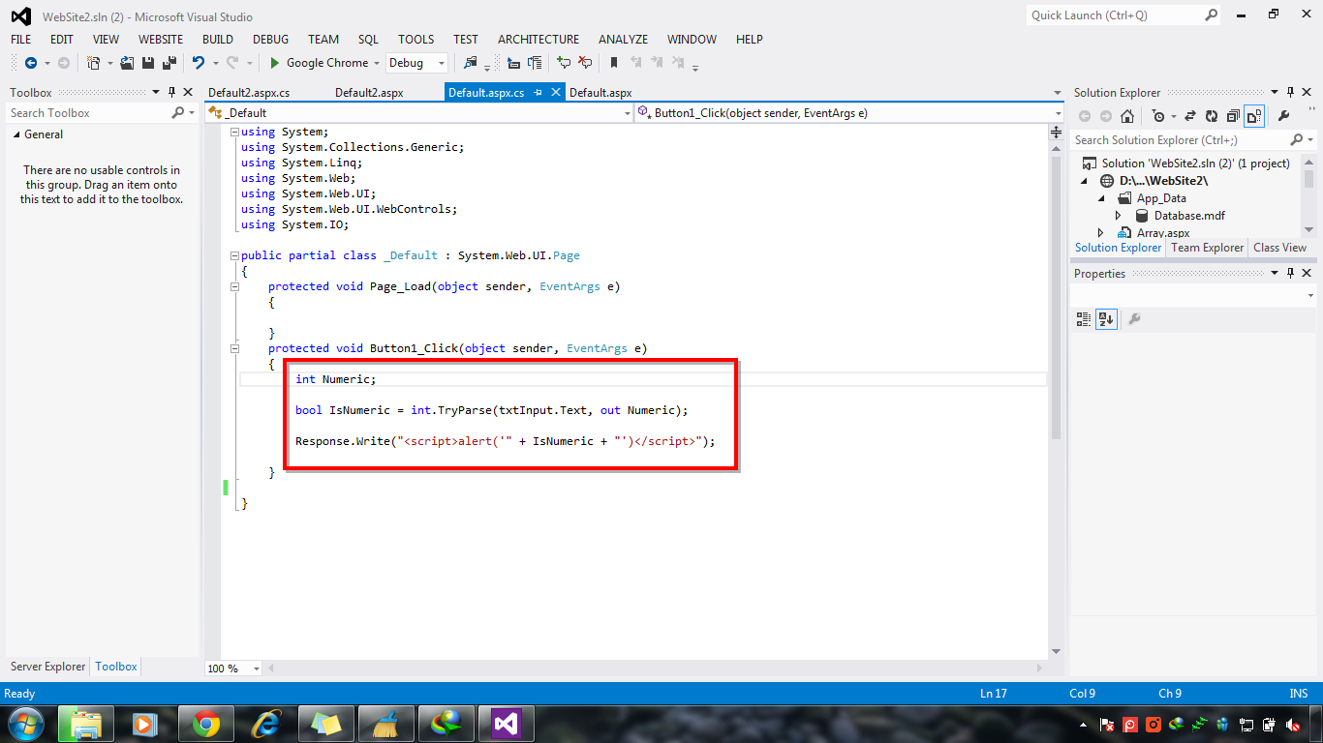The height and width of the screenshot is (743, 1323).
Task: Open the project Properties wrench icon
Action: (1282, 115)
